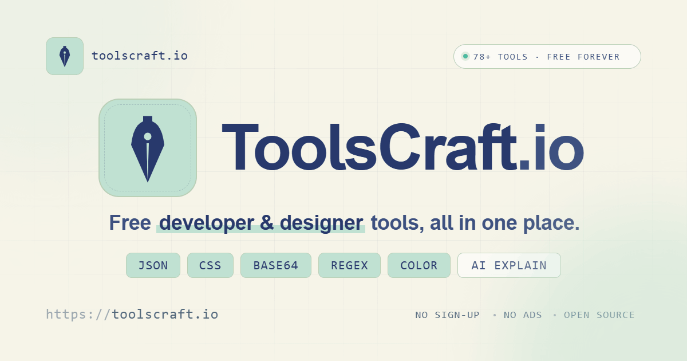The height and width of the screenshot is (361, 687).
Task: Click the large pen-nib logo tile
Action: (x=148, y=148)
